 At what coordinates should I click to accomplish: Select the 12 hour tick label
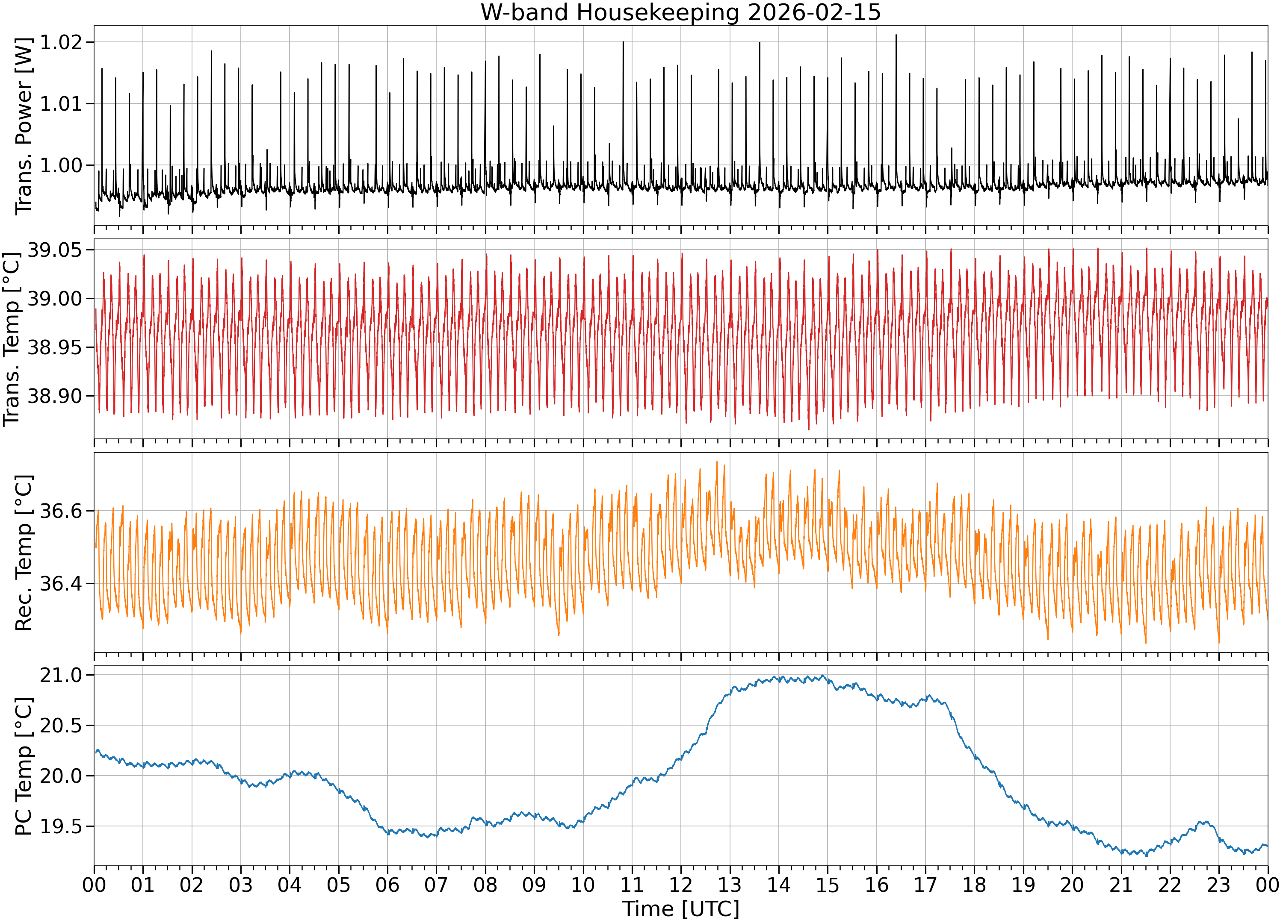680,885
